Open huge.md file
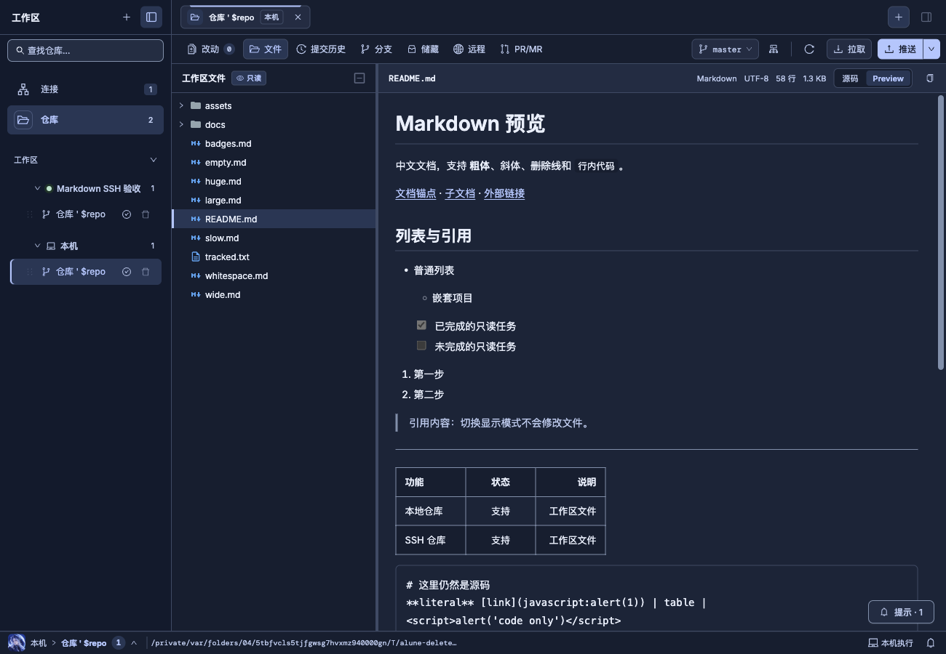946x654 pixels. pyautogui.click(x=274, y=181)
